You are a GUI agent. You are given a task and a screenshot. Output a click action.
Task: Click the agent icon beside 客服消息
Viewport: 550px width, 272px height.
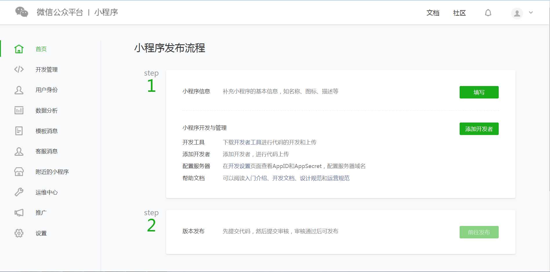[19, 151]
